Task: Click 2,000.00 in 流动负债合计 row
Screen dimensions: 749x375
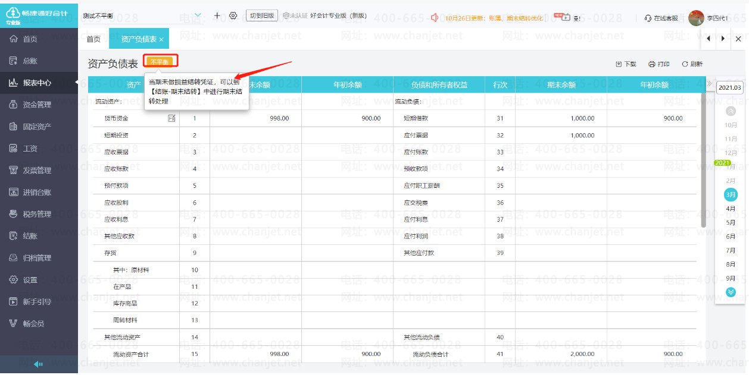Action: point(582,354)
